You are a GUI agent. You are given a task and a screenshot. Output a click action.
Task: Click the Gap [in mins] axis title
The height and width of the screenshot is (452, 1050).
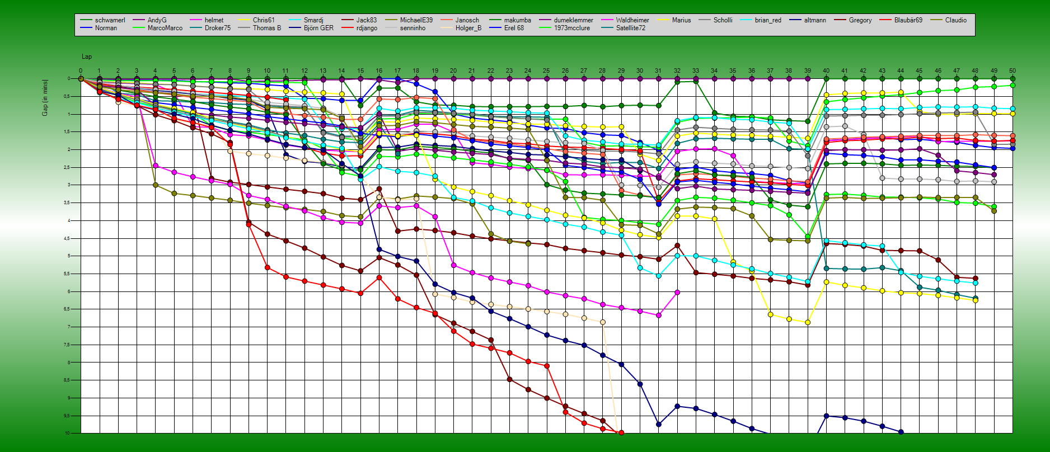(x=45, y=97)
